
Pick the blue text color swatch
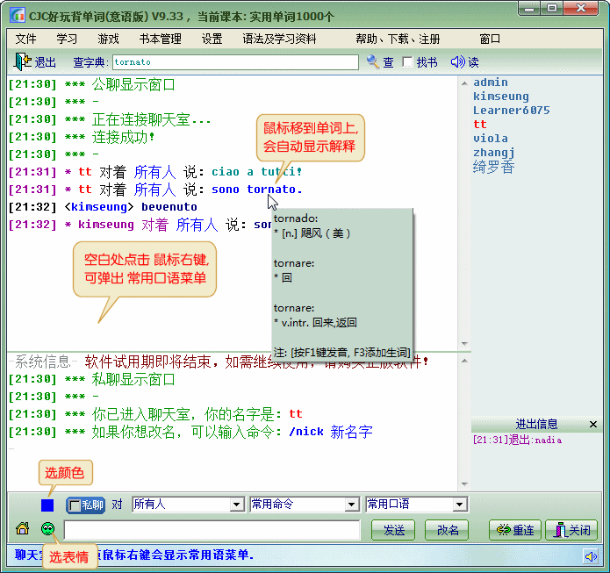coord(47,505)
